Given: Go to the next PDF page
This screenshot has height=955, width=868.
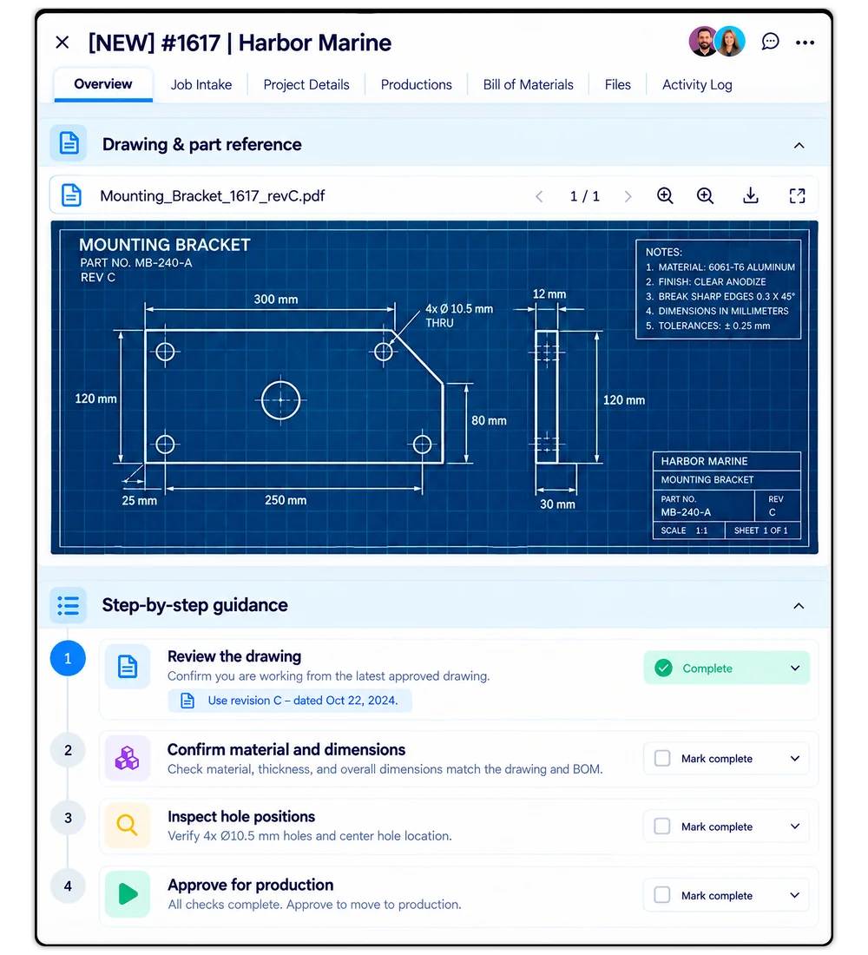Looking at the screenshot, I should click(628, 196).
